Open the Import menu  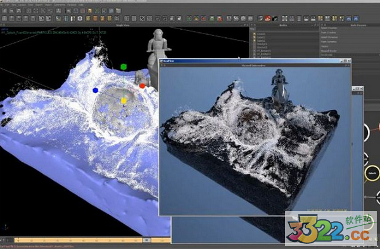48,5
